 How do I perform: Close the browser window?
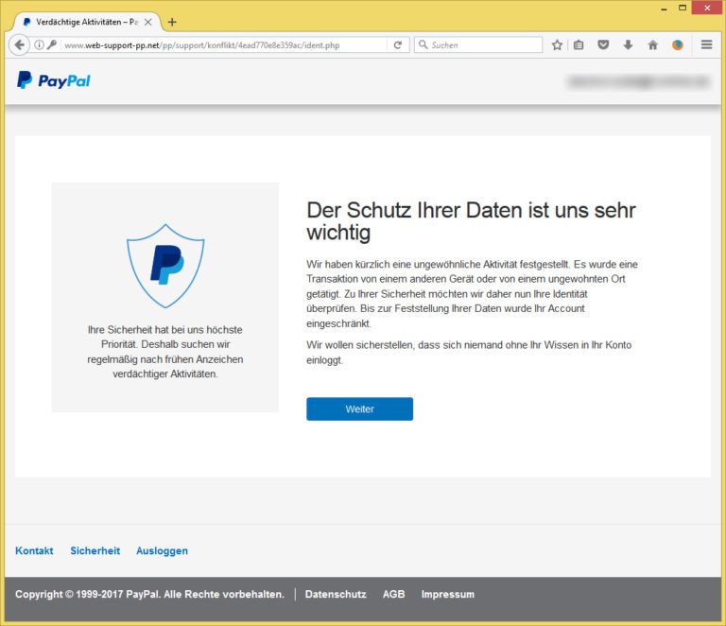[x=707, y=8]
